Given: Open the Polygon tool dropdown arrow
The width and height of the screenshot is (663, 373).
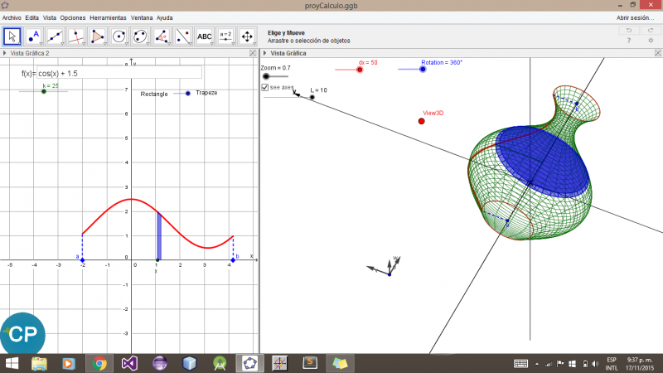Looking at the screenshot, I should coord(105,44).
